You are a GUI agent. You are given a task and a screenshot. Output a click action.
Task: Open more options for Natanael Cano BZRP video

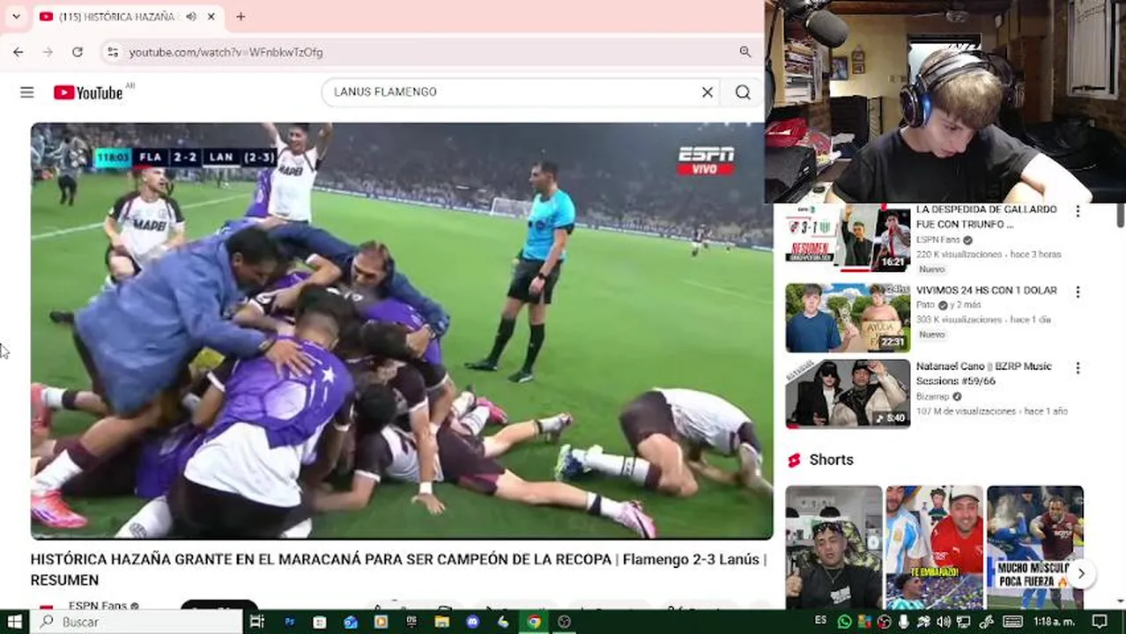pos(1077,368)
